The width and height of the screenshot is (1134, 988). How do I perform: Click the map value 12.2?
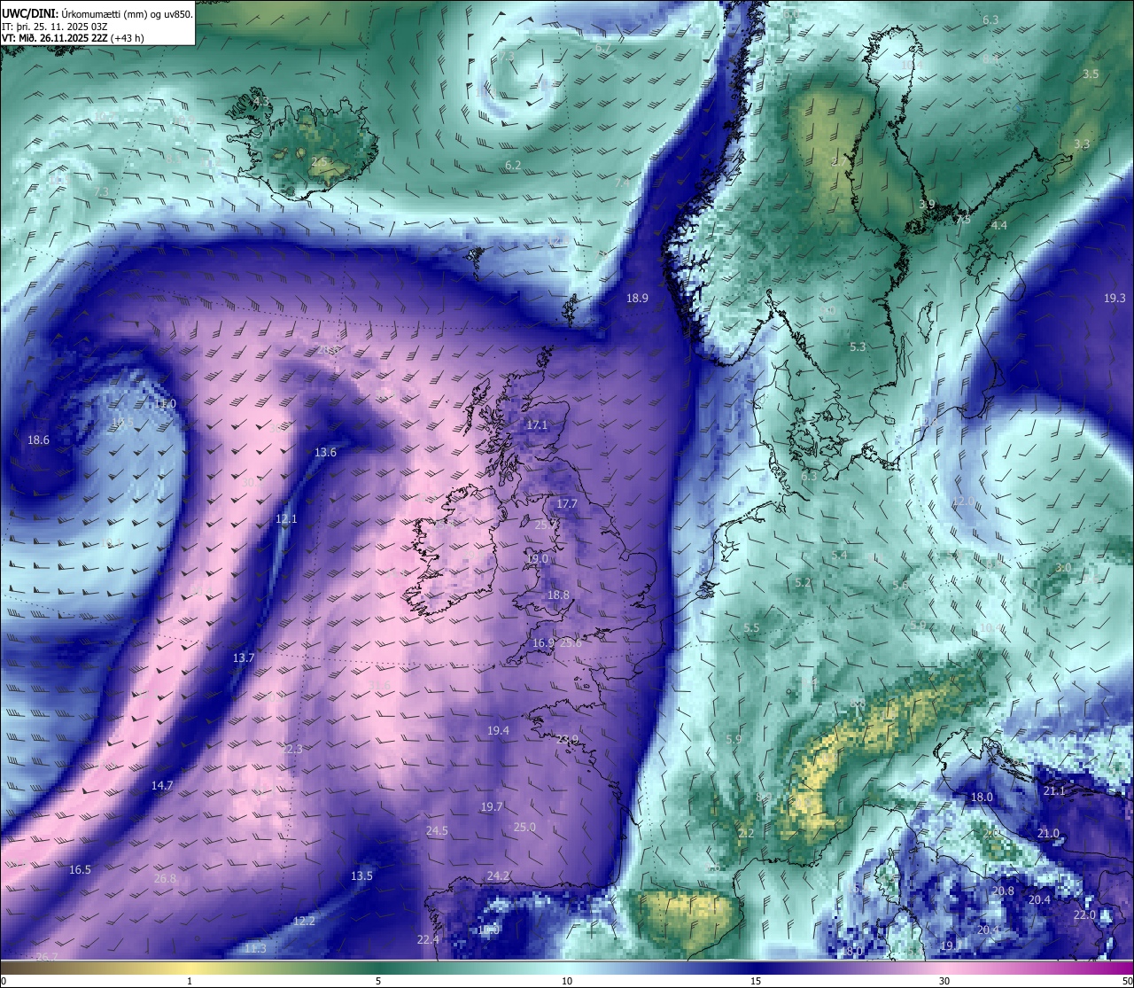[304, 922]
